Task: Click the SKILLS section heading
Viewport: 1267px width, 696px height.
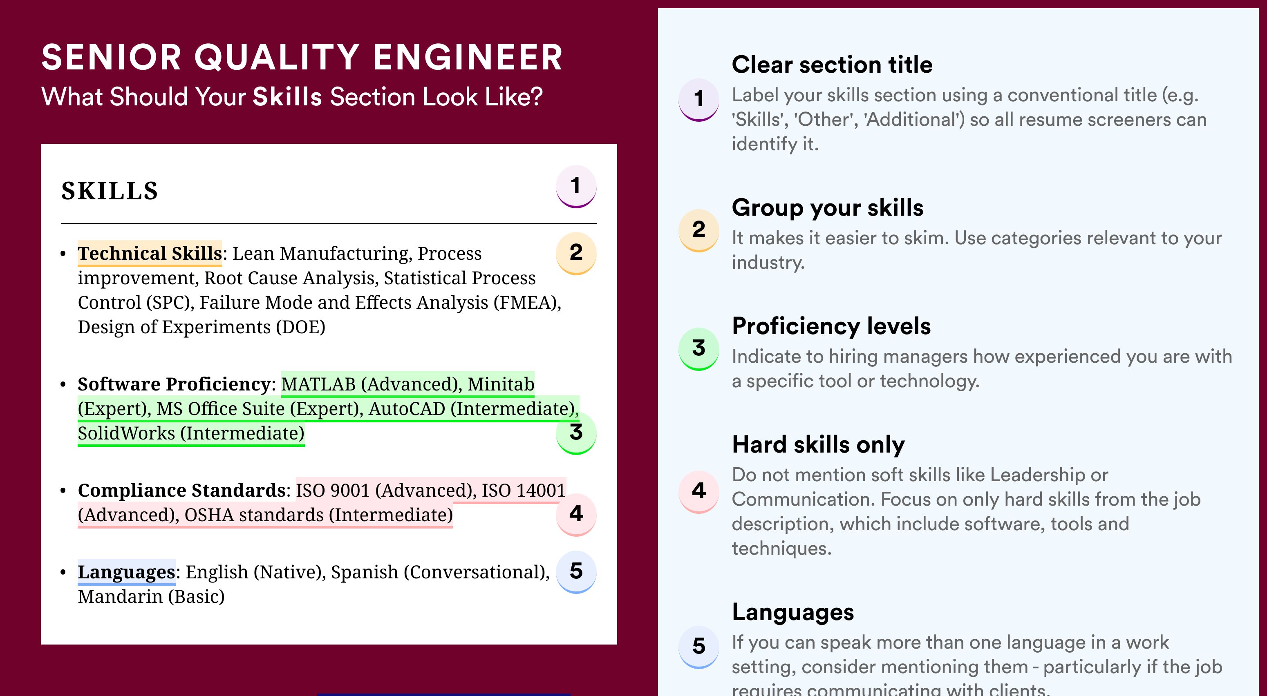Action: [x=110, y=191]
